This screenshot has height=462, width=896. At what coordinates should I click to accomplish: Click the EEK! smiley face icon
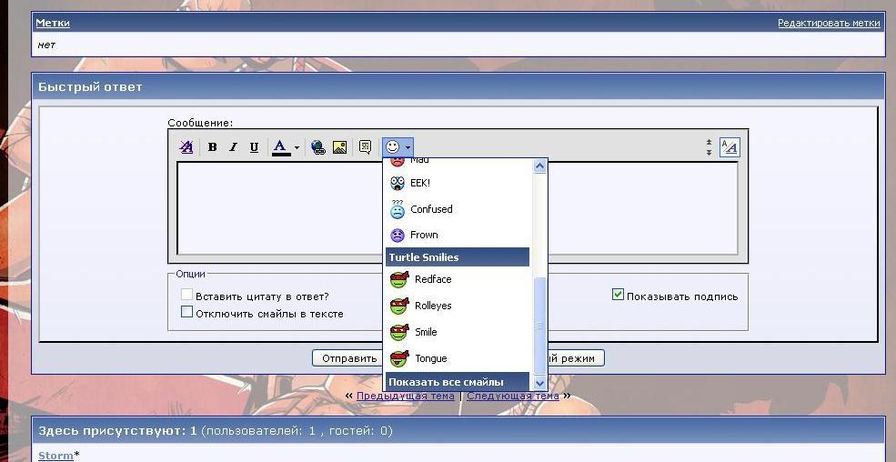pos(398,184)
